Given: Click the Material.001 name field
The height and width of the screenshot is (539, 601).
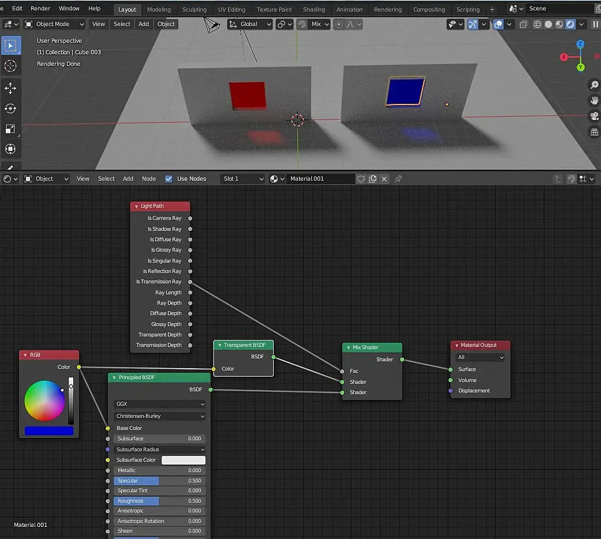Looking at the screenshot, I should (320, 179).
